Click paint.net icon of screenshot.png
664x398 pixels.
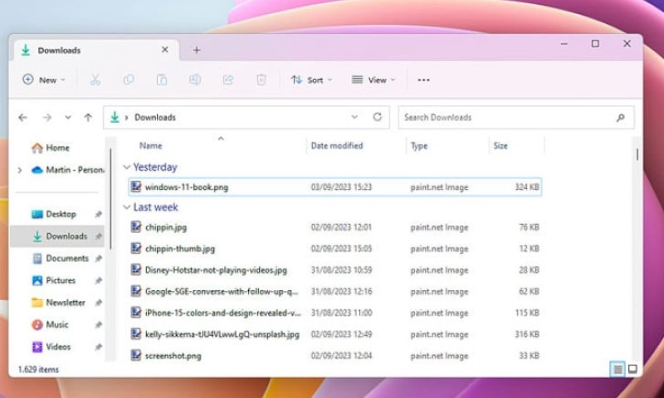click(x=135, y=355)
